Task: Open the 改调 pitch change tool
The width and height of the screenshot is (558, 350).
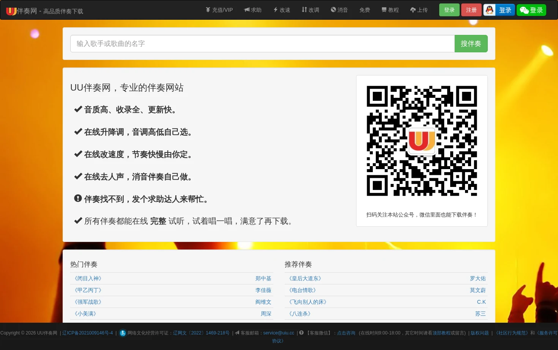Action: point(311,10)
